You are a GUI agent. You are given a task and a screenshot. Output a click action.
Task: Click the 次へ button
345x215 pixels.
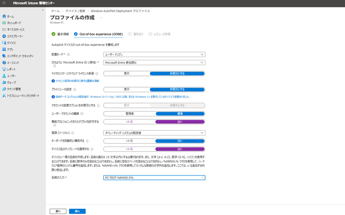[x=77, y=211]
